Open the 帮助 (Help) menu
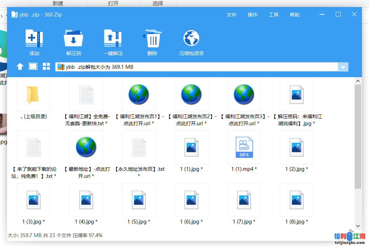 pyautogui.click(x=295, y=15)
